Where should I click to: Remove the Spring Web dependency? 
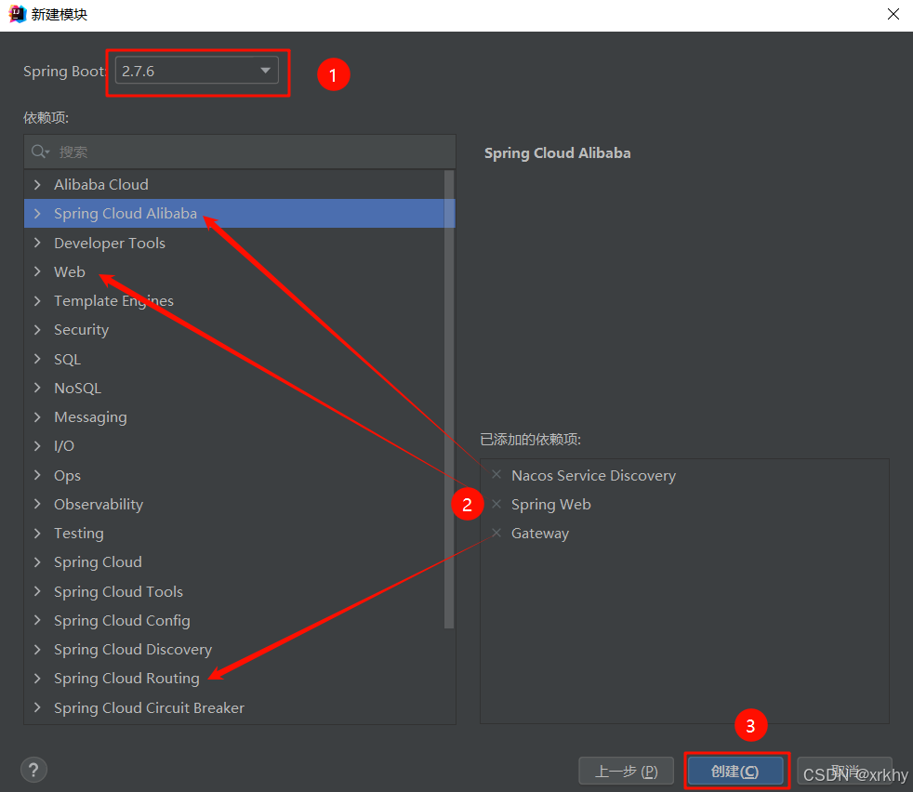pyautogui.click(x=496, y=504)
